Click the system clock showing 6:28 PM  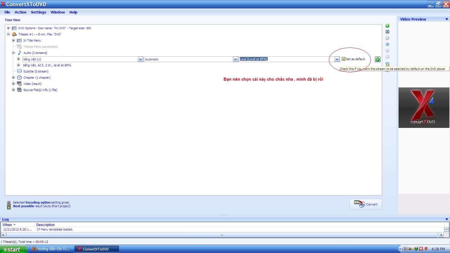(x=438, y=249)
